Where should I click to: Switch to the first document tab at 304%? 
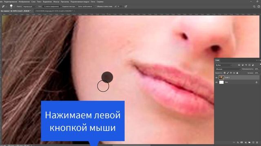15,11
